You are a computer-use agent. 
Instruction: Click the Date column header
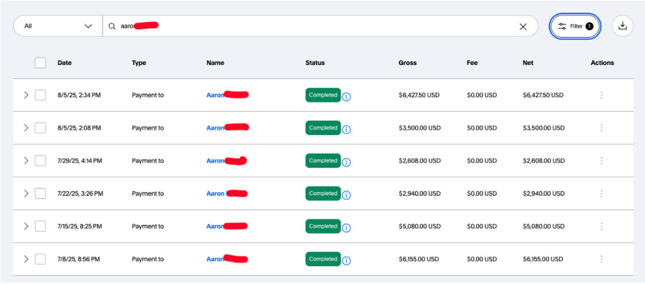click(x=65, y=63)
